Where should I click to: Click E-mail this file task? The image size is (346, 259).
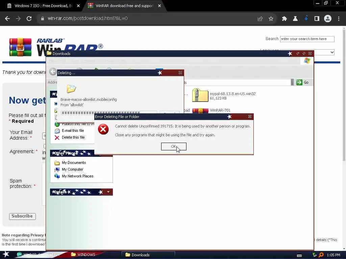tap(73, 131)
